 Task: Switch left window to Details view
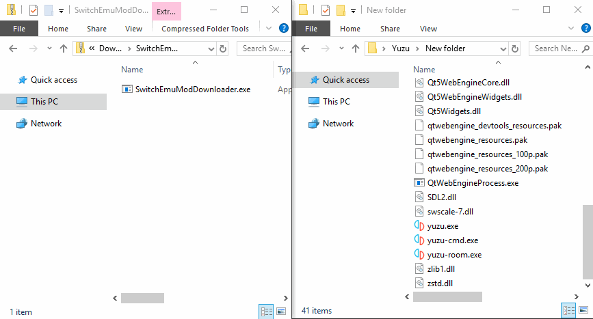(266, 311)
